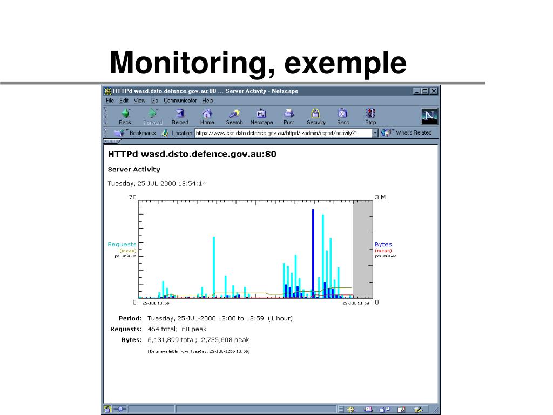Click the '25-JUL 13:59' axis label

coord(355,303)
